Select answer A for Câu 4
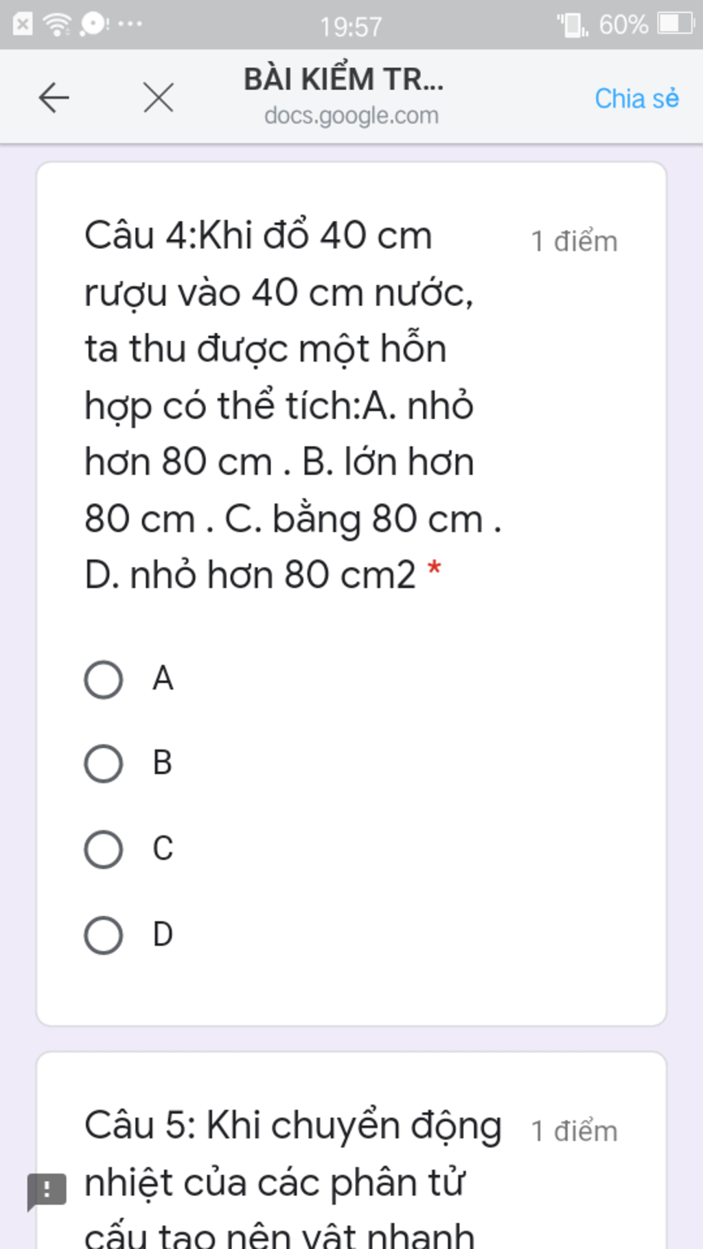Viewport: 703px width, 1249px height. pyautogui.click(x=104, y=679)
